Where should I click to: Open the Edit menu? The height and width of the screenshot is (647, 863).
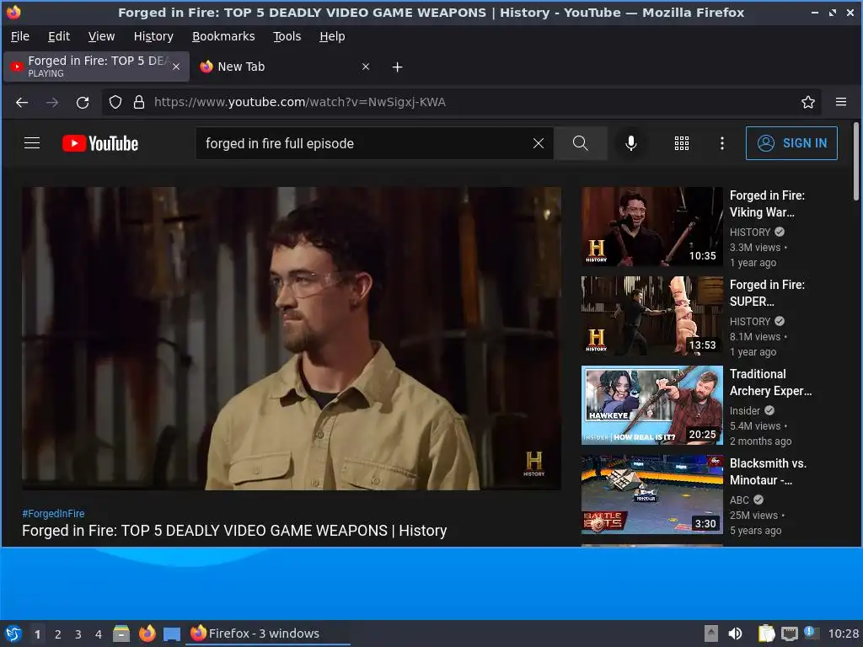(59, 36)
